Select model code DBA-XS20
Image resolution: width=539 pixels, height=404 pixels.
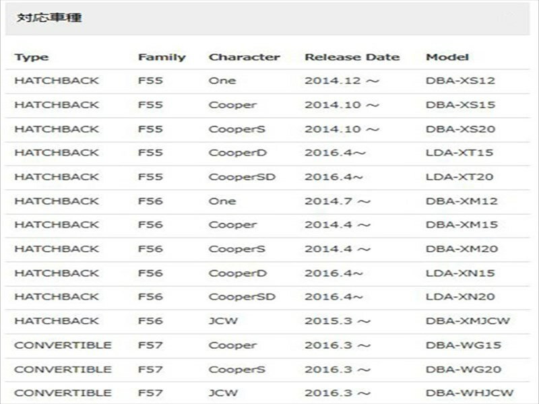coord(461,129)
